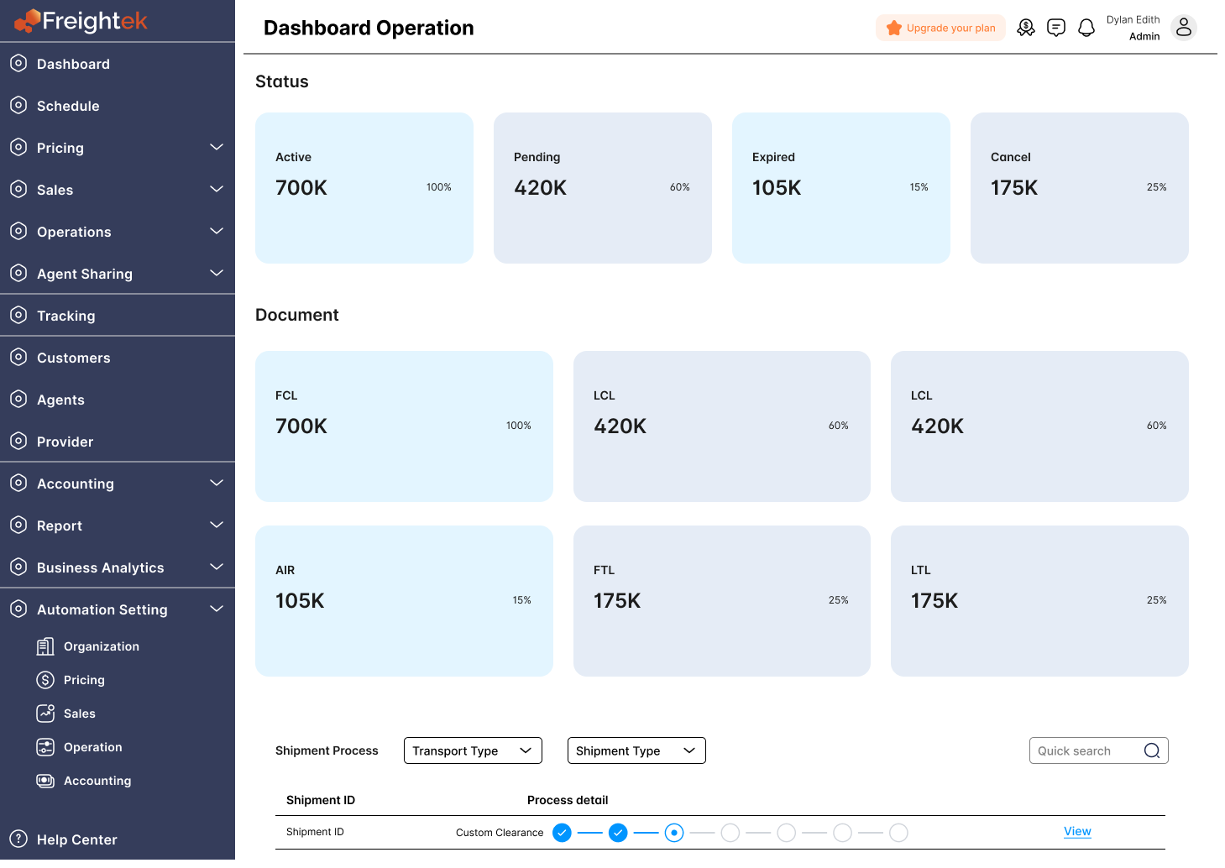Click the Upgrade your plan button
1225x868 pixels.
940,27
